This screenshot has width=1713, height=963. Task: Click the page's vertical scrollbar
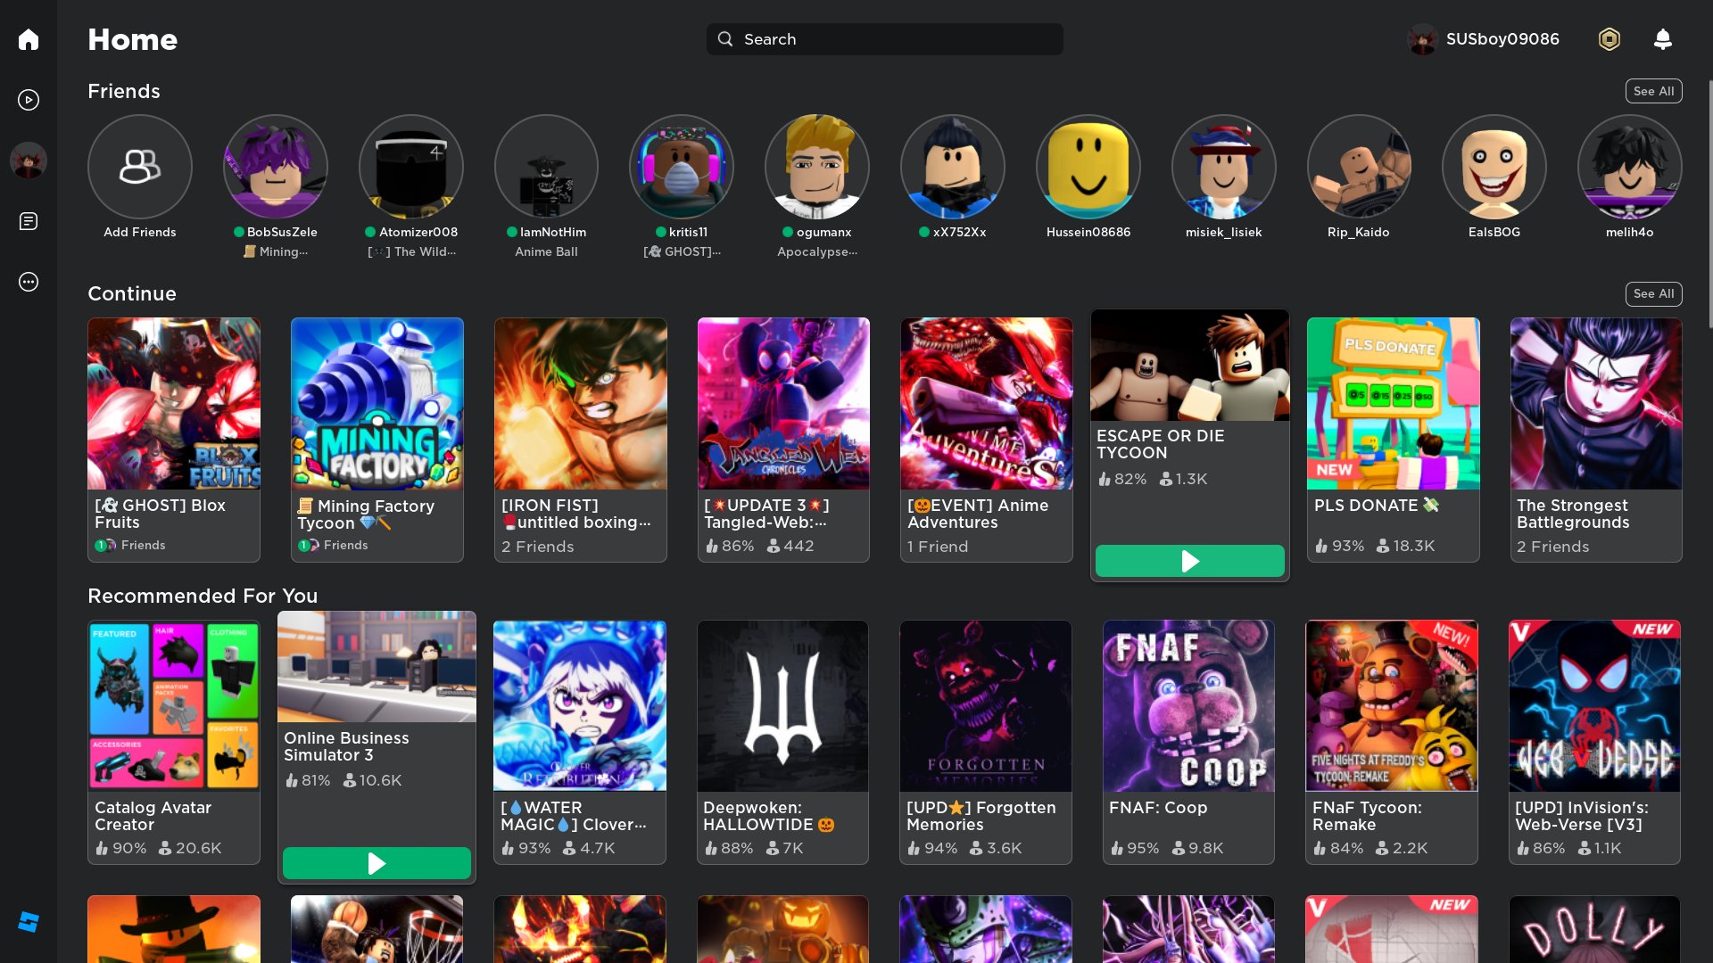pos(1709,205)
